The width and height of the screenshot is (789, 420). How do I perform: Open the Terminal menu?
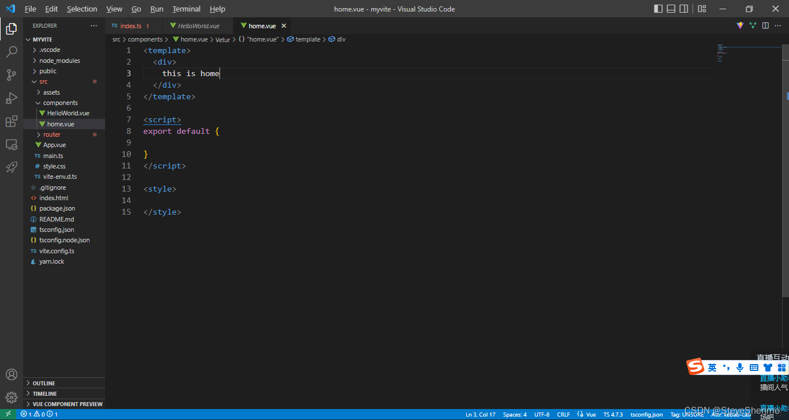point(187,9)
